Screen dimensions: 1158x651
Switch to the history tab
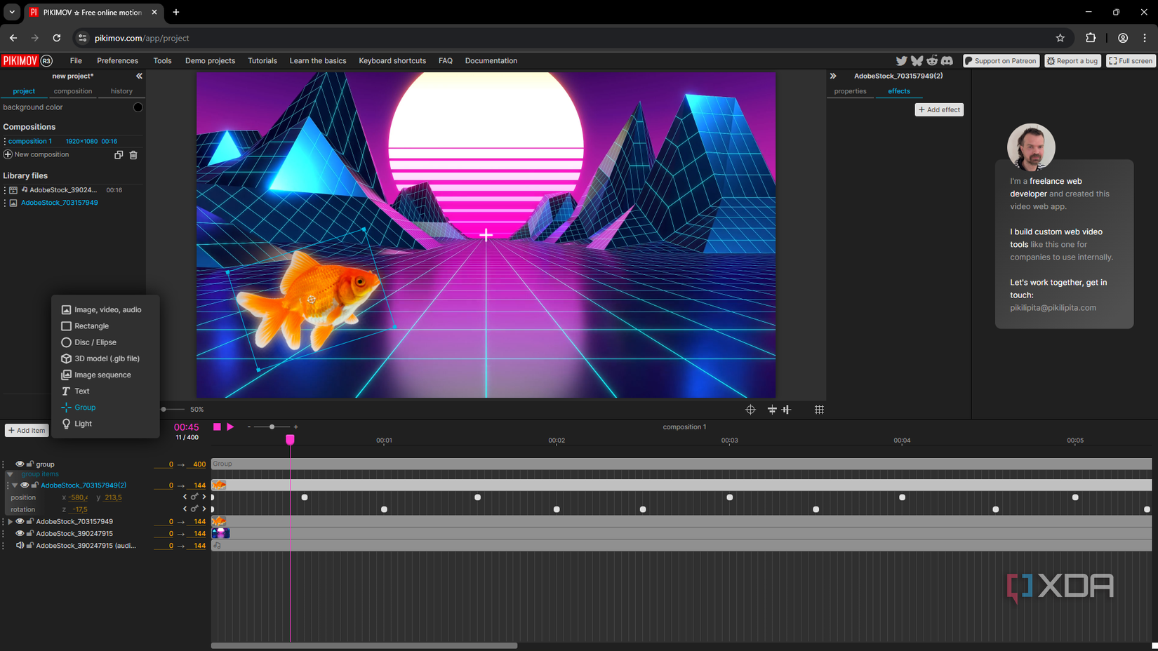coord(121,91)
